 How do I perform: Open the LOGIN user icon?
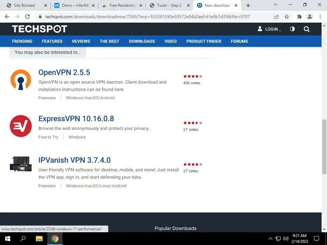[260, 29]
